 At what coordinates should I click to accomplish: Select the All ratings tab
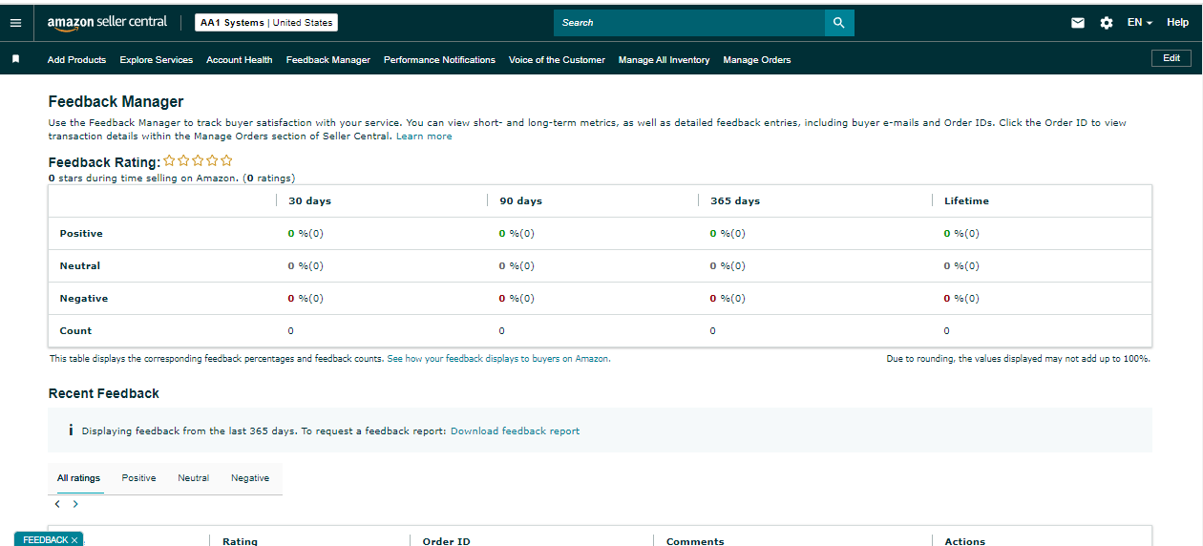click(x=78, y=478)
